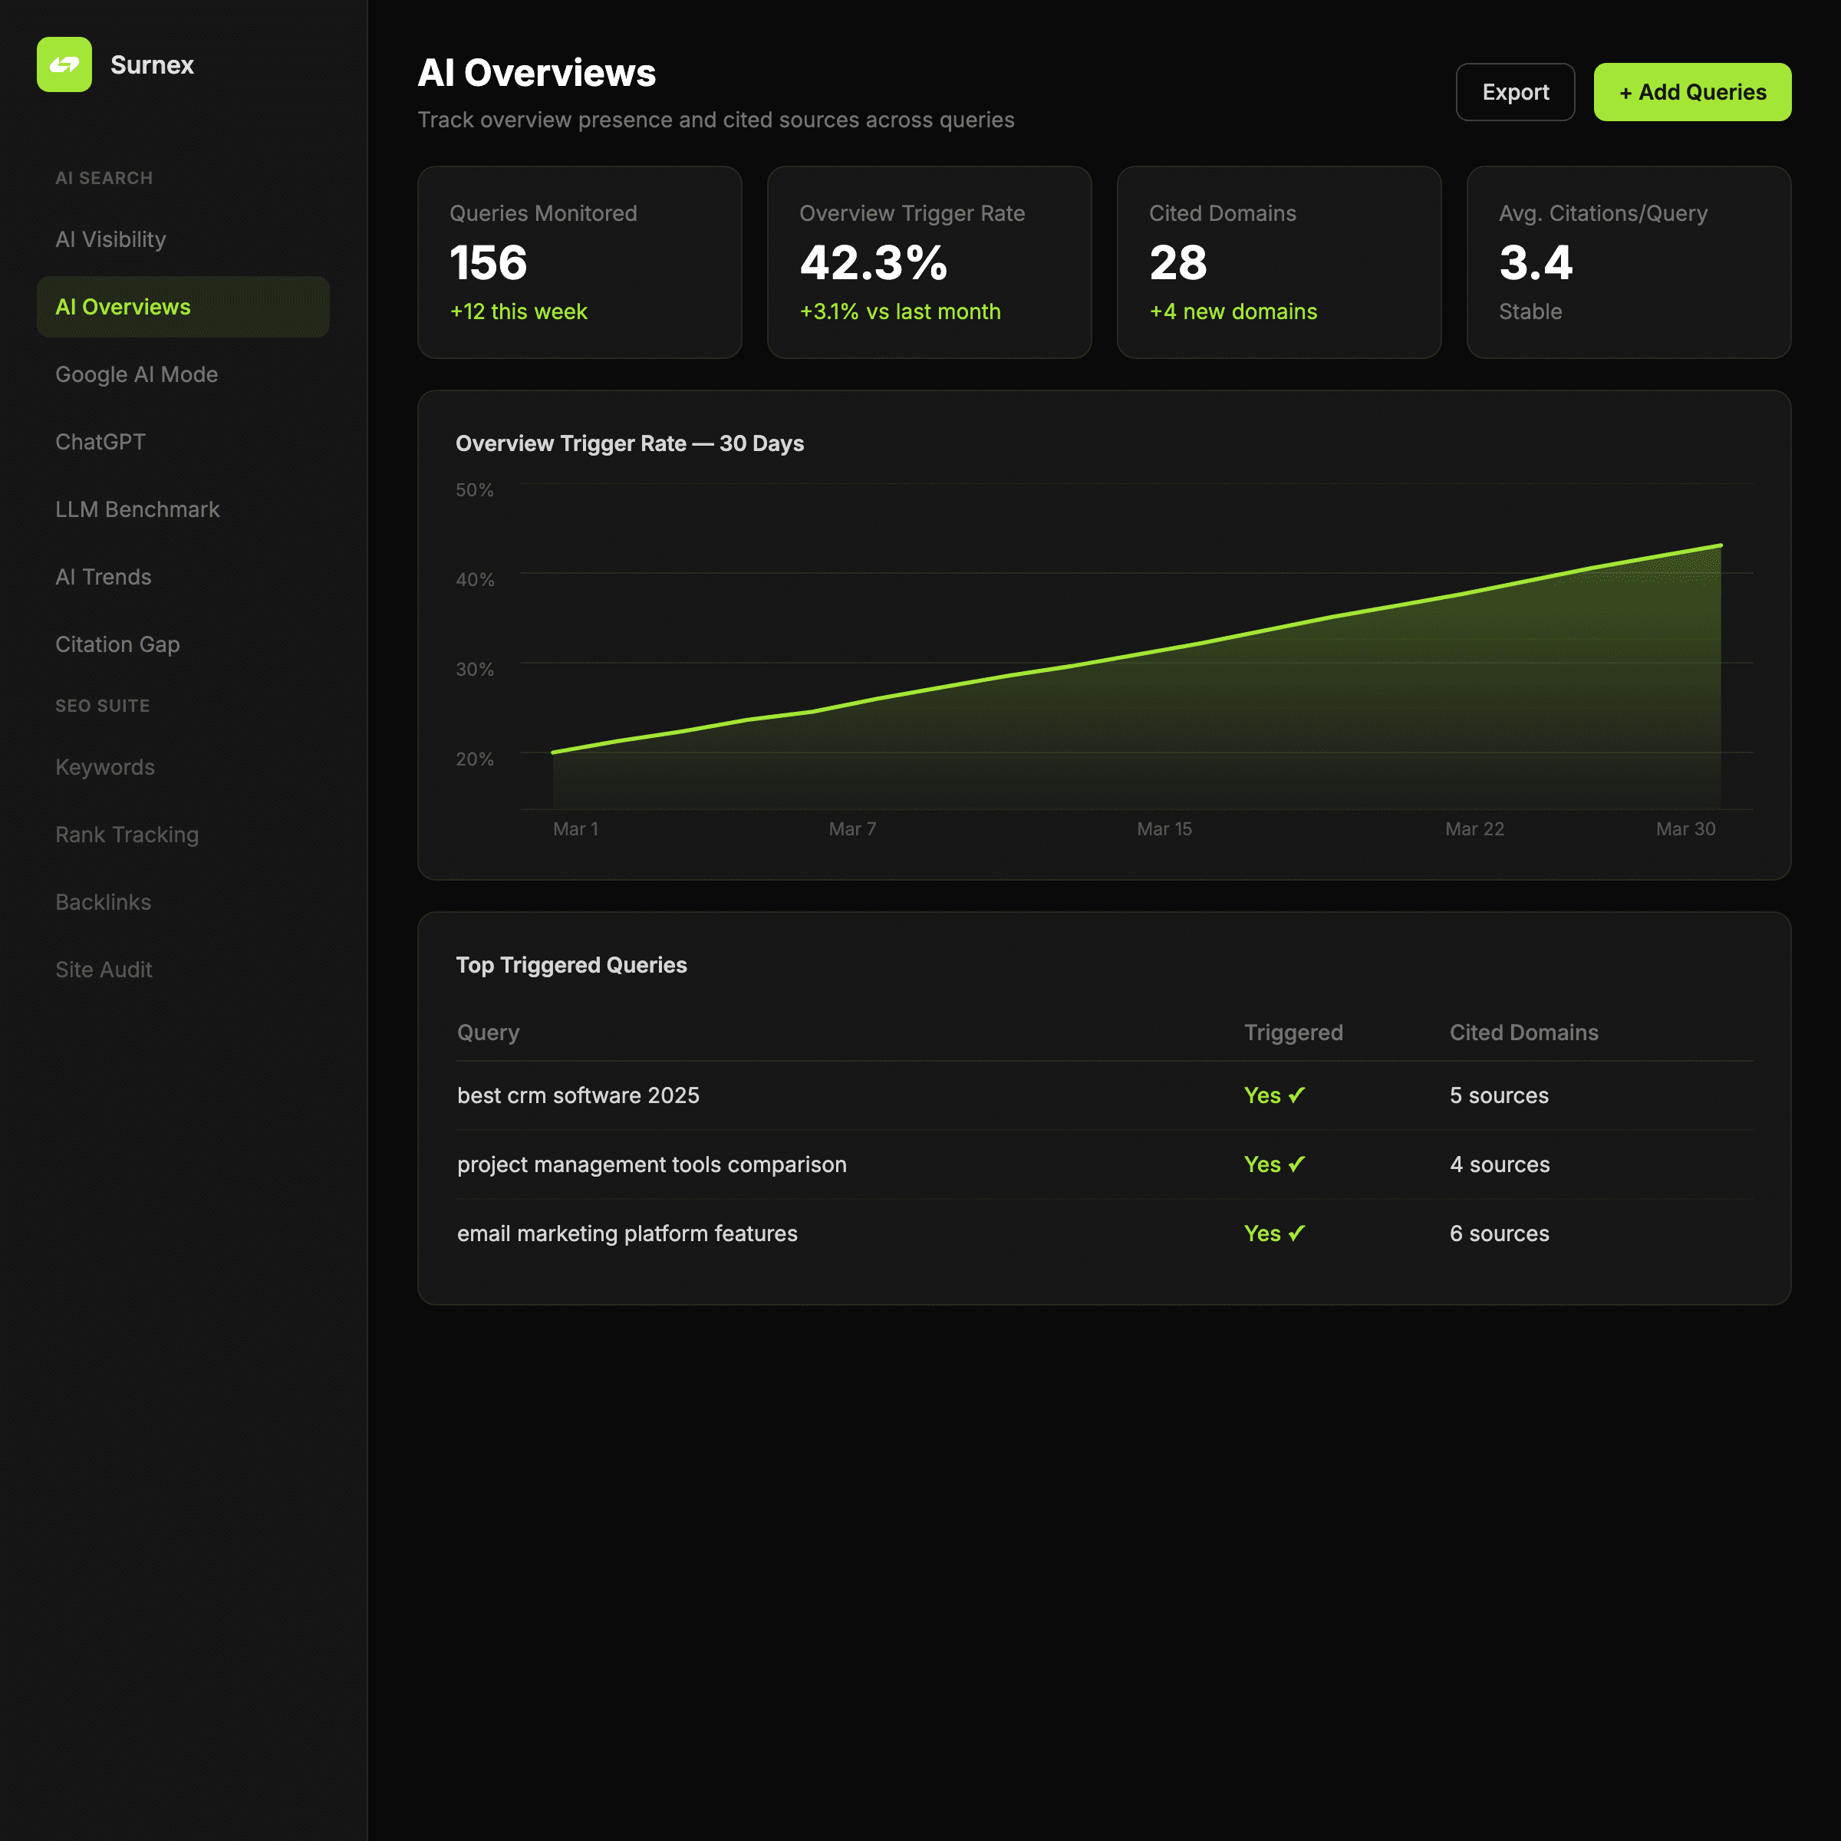Click the Mar 30 chart endpoint
Image resolution: width=1841 pixels, height=1841 pixels.
1720,546
